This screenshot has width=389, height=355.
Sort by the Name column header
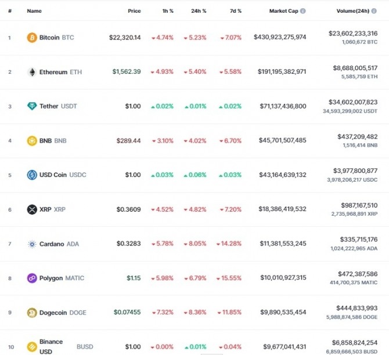34,11
